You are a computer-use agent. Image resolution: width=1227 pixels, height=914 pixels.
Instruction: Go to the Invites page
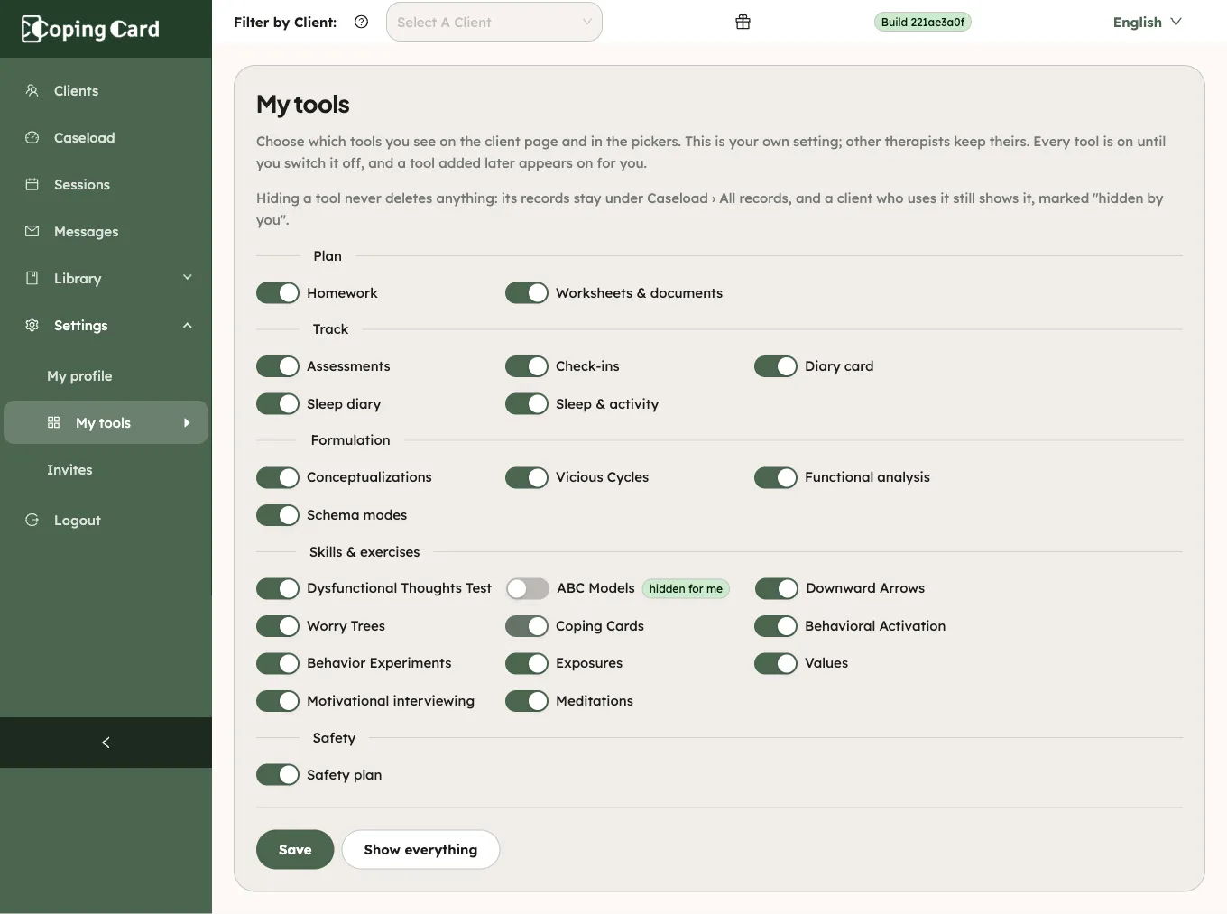click(x=69, y=470)
